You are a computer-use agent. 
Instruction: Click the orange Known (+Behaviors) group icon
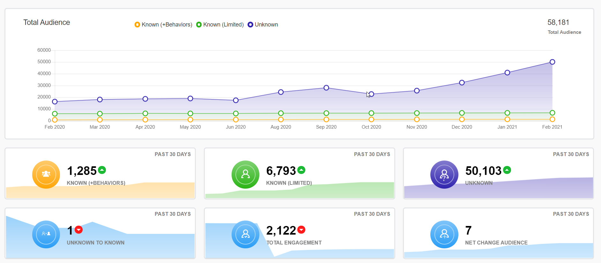click(x=46, y=174)
